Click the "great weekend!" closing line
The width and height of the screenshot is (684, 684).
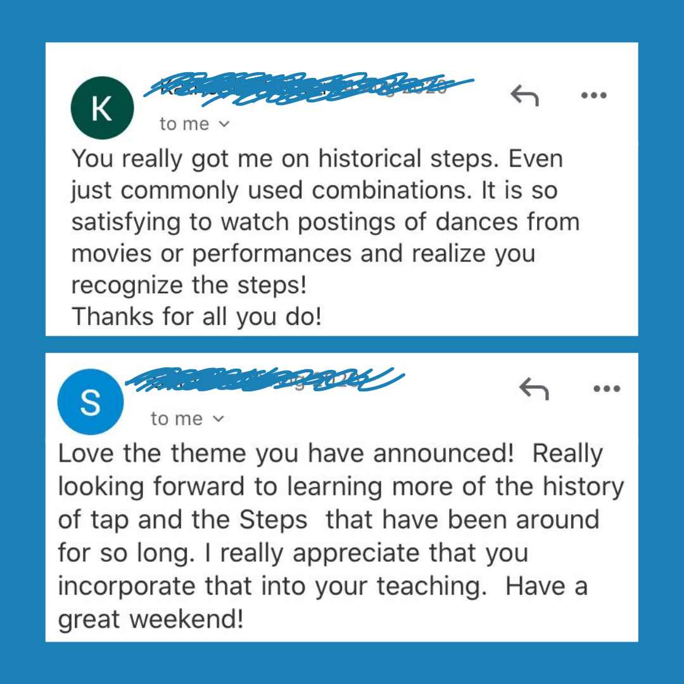tap(151, 617)
